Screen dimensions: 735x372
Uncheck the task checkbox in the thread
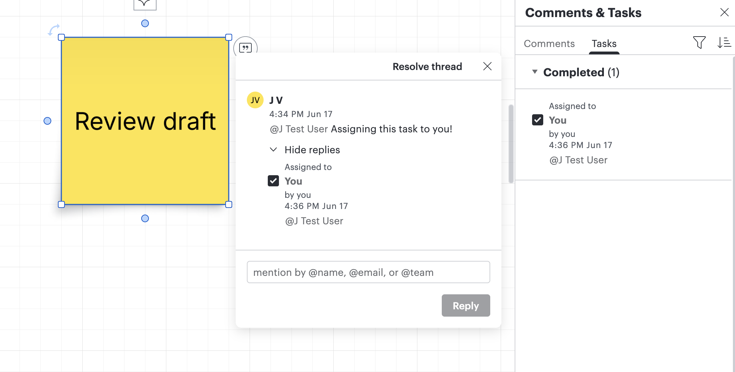point(273,181)
